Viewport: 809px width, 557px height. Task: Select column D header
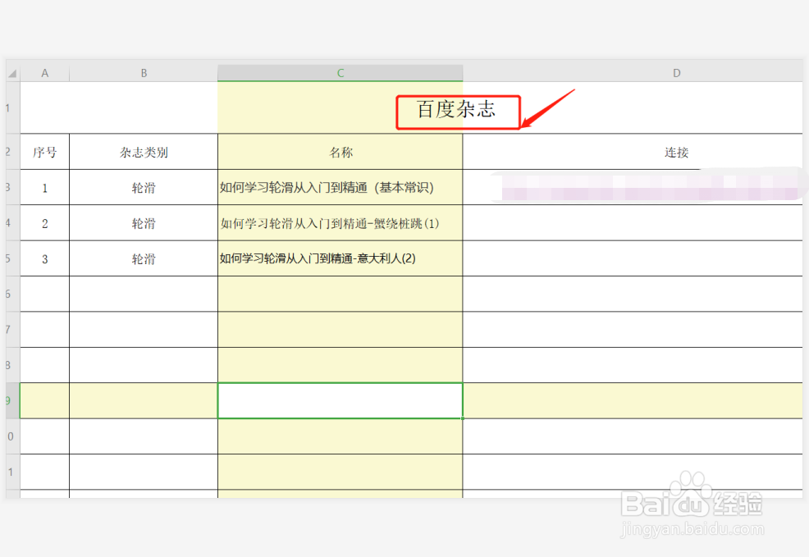coord(676,73)
